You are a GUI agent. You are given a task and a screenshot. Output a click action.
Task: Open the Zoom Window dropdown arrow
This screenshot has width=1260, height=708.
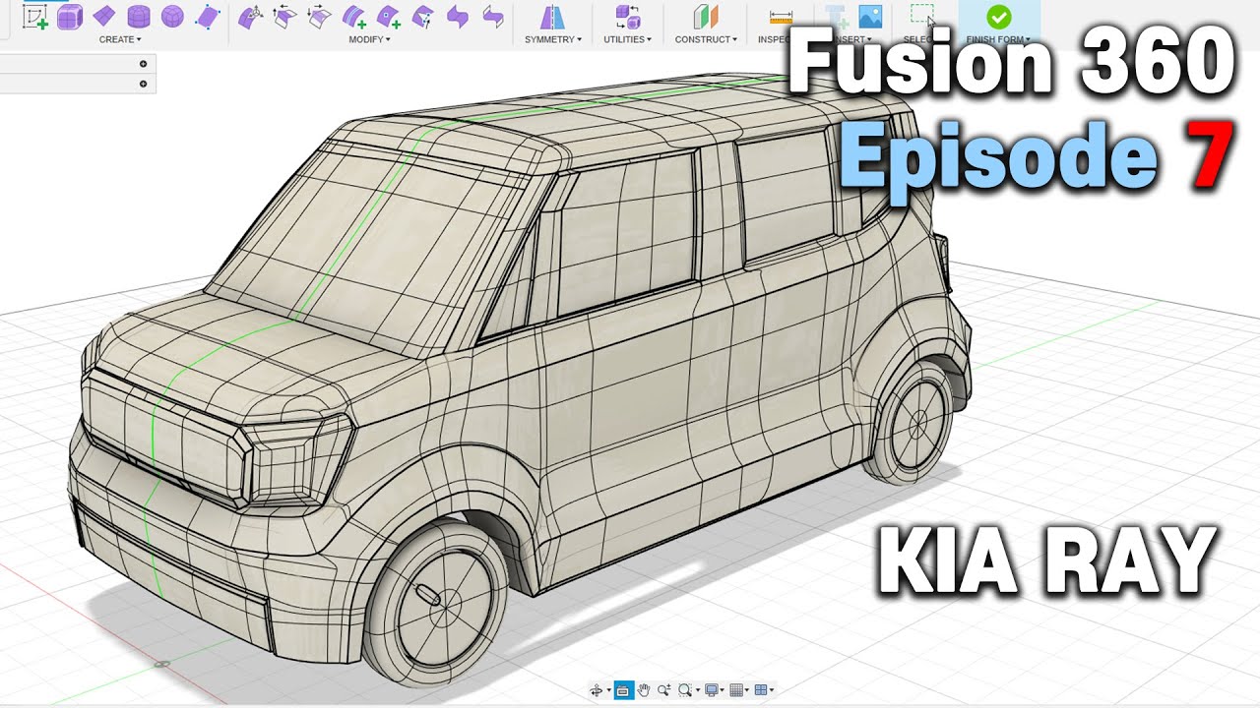coord(697,691)
